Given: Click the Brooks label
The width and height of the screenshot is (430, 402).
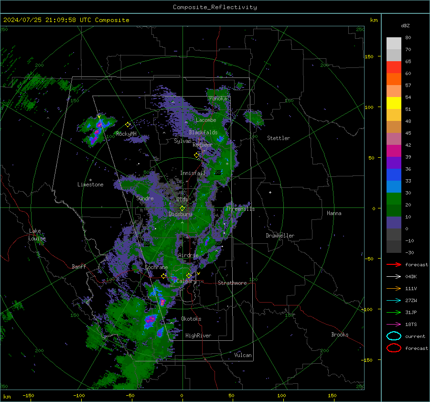Looking at the screenshot, I should 340,335.
